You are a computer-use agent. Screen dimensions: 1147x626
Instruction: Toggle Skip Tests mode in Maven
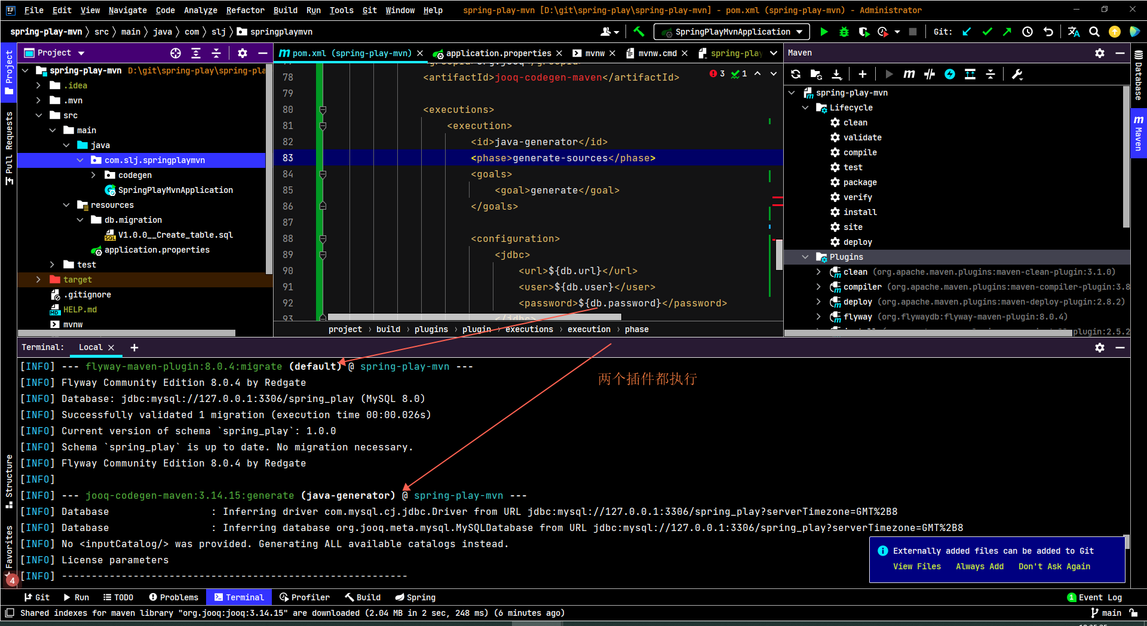click(x=949, y=74)
